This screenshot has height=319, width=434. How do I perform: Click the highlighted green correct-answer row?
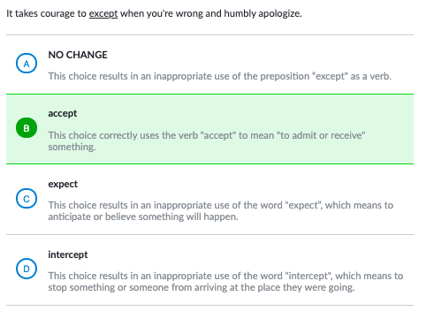click(x=209, y=129)
